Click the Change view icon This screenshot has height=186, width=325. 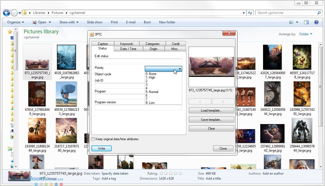point(291,22)
